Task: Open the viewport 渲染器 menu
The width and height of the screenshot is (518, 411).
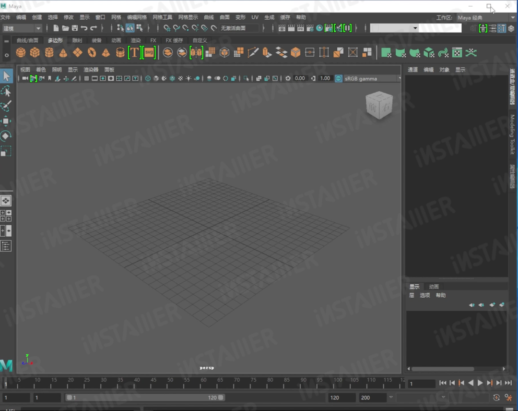Action: tap(91, 70)
